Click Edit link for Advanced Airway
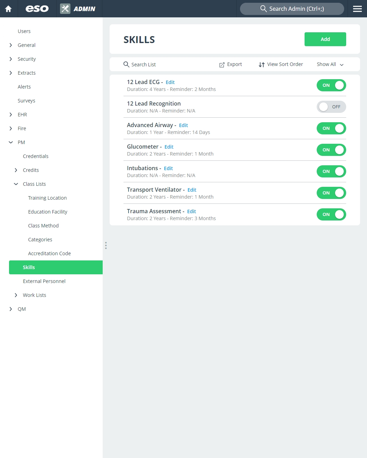Screen dimensions: 367x458 click(x=183, y=125)
